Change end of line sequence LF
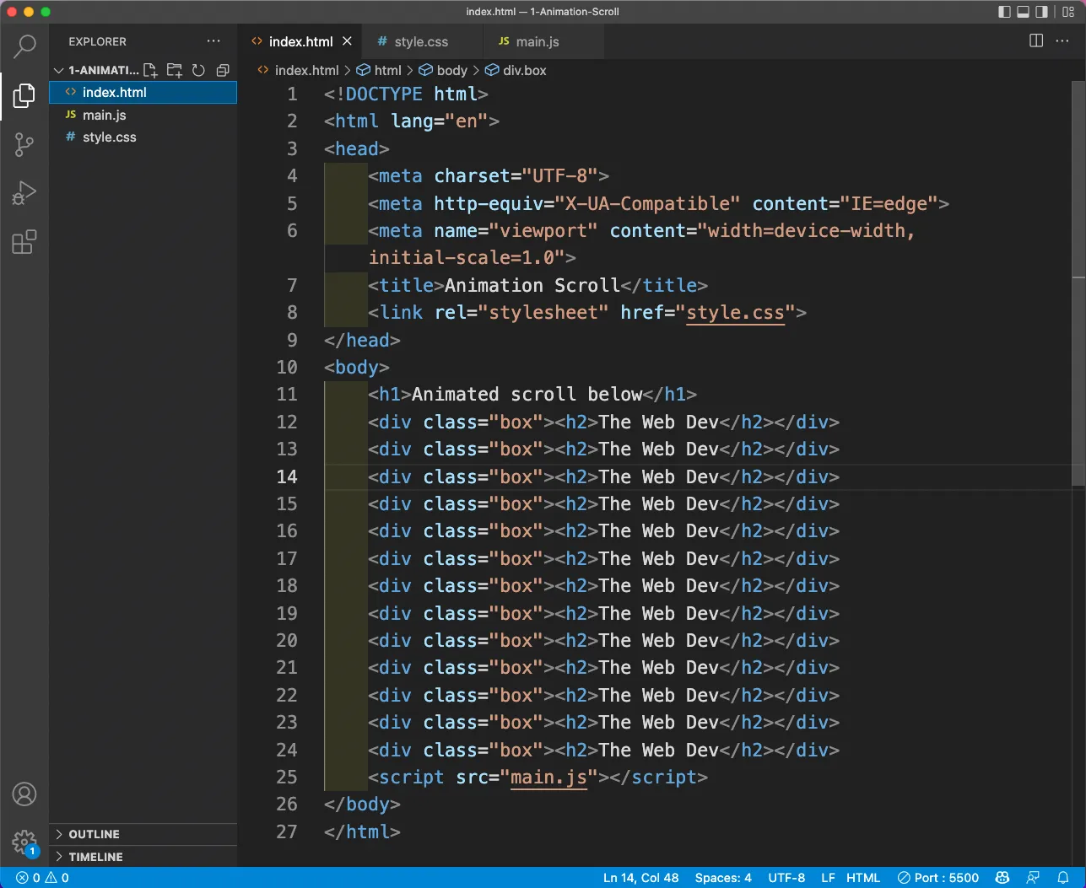1086x888 pixels. 829,878
